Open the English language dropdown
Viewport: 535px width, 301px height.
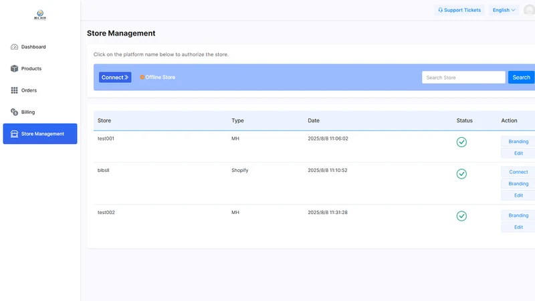(x=504, y=10)
